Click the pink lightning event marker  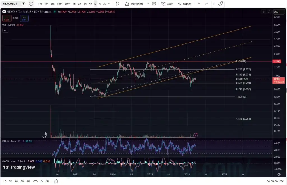coord(195,135)
